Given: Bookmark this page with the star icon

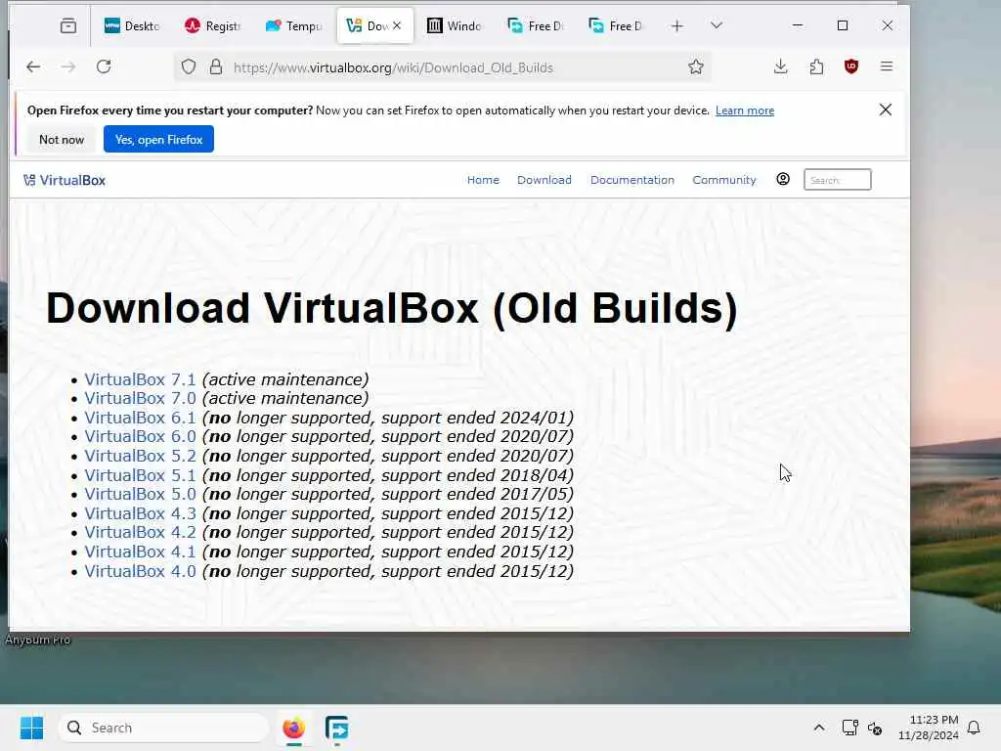Looking at the screenshot, I should point(696,67).
